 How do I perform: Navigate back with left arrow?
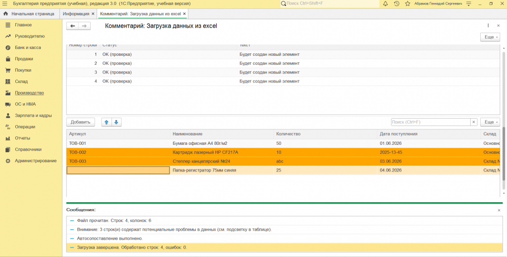pos(72,26)
